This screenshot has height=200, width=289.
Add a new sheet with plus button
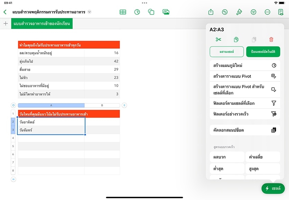coord(6,24)
